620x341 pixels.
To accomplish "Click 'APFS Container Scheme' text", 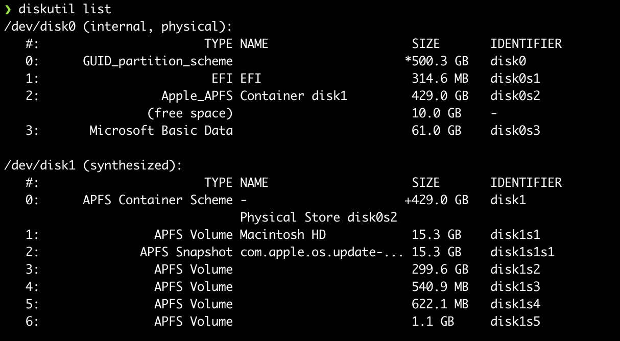I will click(x=158, y=200).
